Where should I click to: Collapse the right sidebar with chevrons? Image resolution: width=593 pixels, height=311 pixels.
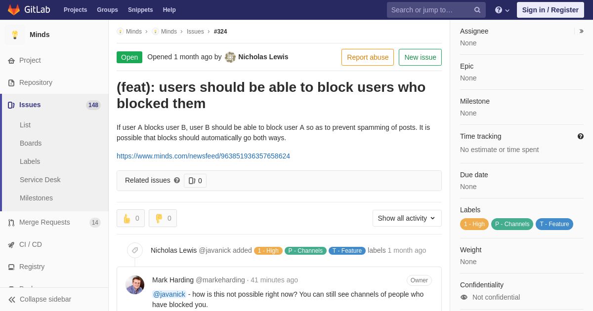581,31
